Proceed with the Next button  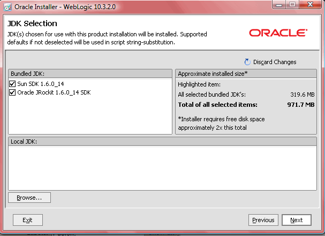[297, 220]
